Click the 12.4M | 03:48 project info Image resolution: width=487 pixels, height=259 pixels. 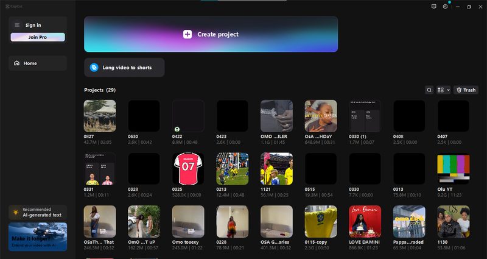231,195
